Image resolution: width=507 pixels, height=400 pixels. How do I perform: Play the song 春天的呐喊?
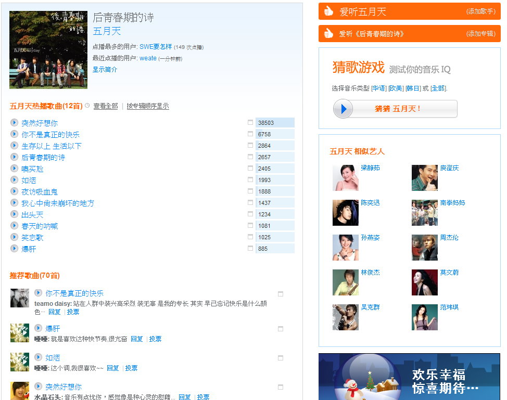[14, 226]
